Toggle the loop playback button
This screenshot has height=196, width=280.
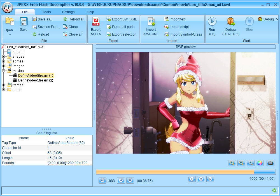point(210,179)
